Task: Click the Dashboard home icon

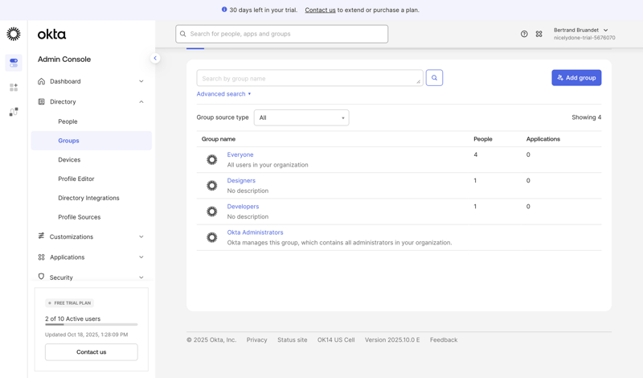Action: tap(42, 81)
